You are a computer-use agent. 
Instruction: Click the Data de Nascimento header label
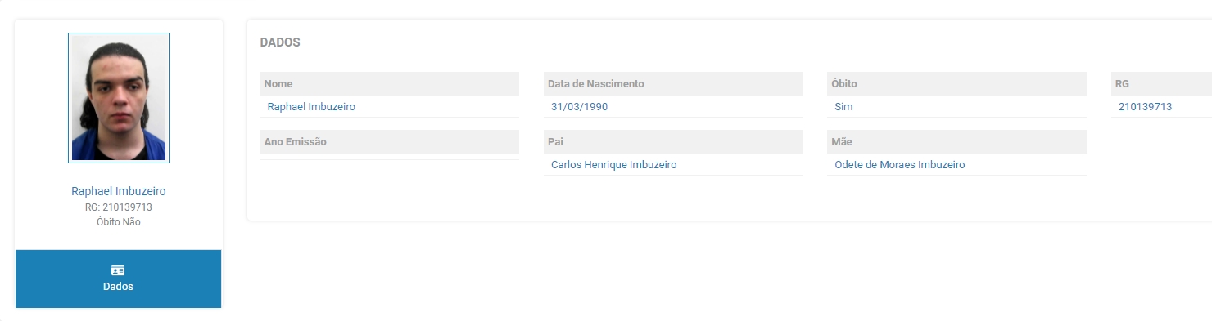[x=596, y=84]
